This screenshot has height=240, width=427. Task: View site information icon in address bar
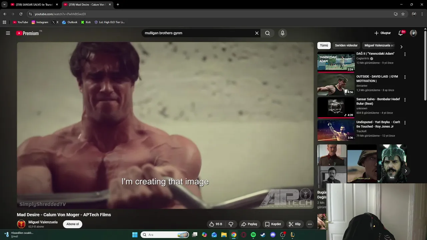point(30,14)
